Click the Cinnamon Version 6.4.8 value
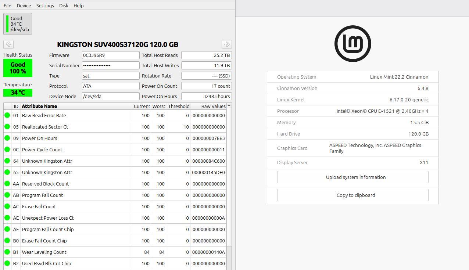Viewport: 469px width, 270px height. pyautogui.click(x=423, y=88)
